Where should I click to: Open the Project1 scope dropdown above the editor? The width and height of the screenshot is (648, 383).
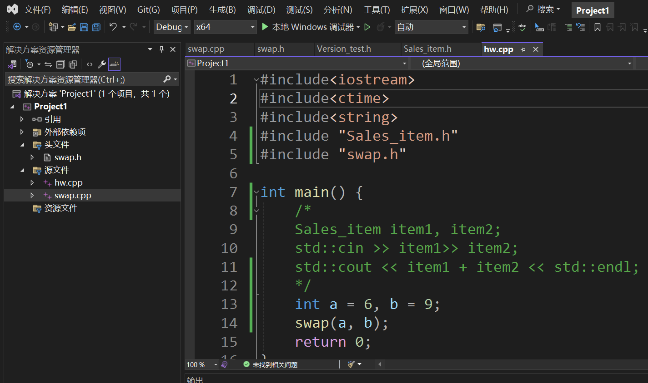click(297, 64)
